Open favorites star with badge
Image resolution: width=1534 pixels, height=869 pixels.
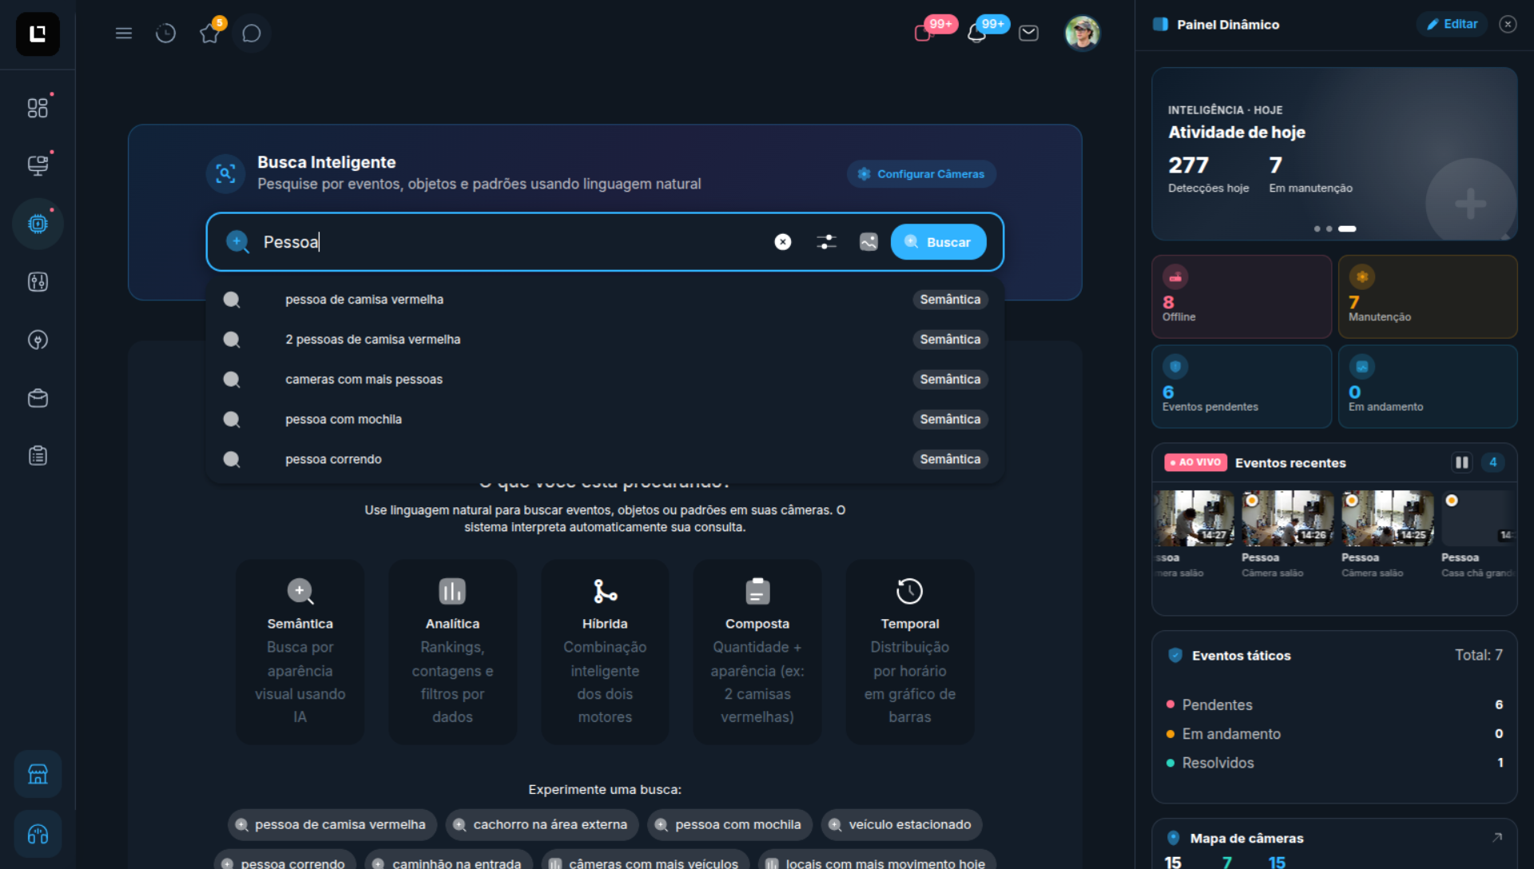[x=209, y=34]
